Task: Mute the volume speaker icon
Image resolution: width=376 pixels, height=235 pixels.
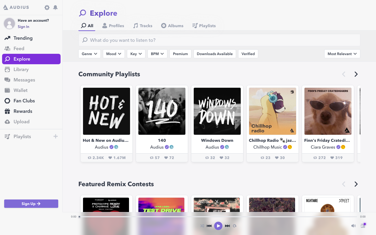Action: [353, 226]
